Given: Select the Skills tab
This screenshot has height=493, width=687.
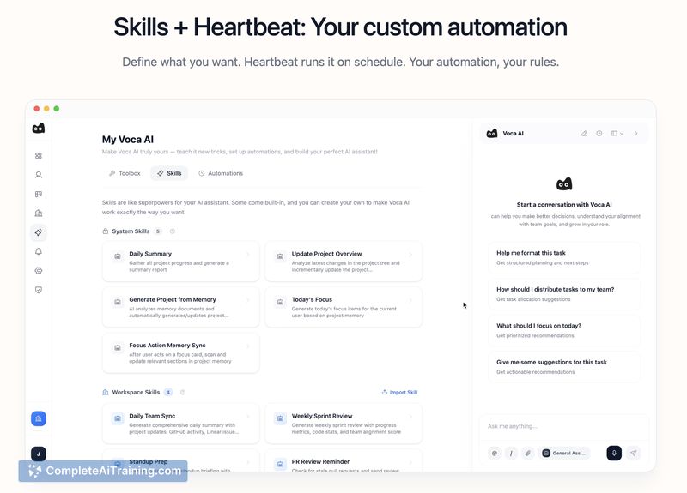Looking at the screenshot, I should coord(169,173).
